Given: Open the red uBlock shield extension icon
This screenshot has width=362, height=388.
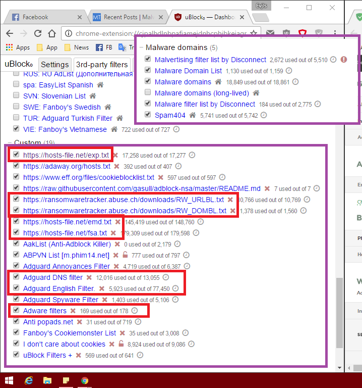Looking at the screenshot, I should click(303, 33).
